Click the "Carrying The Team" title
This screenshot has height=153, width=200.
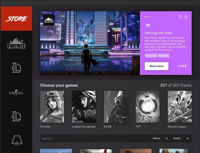click(158, 33)
